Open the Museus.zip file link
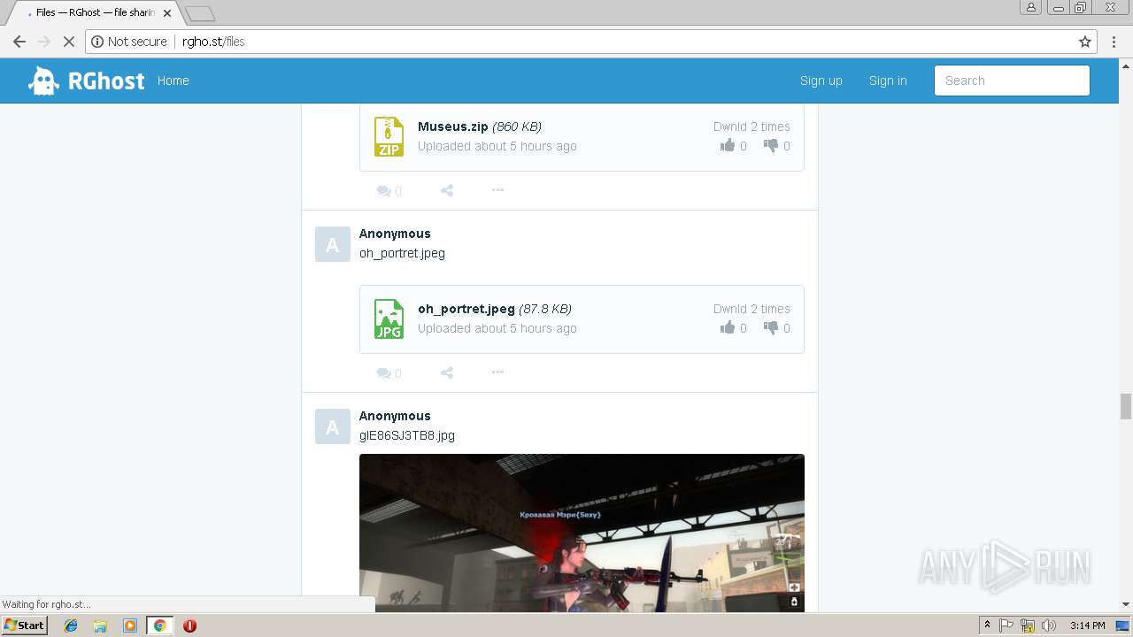The image size is (1133, 637). (x=453, y=127)
